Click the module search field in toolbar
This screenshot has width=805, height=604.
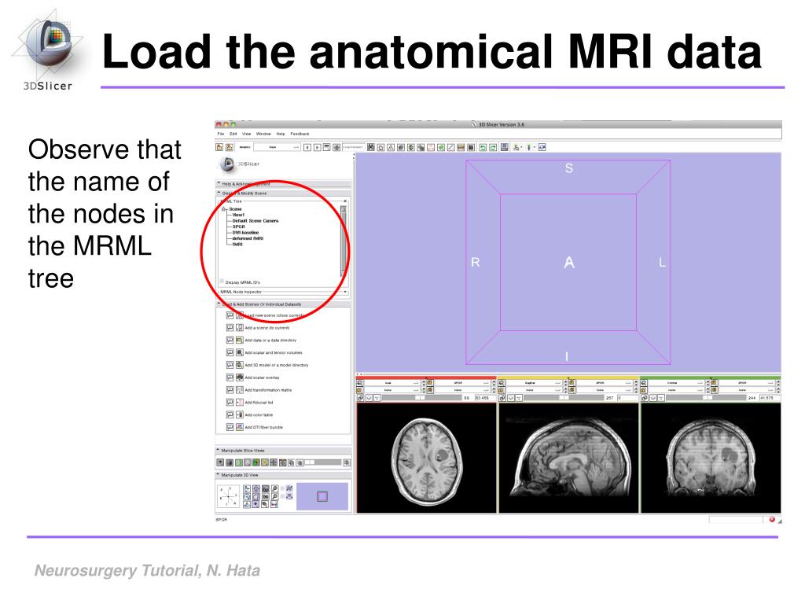click(353, 147)
